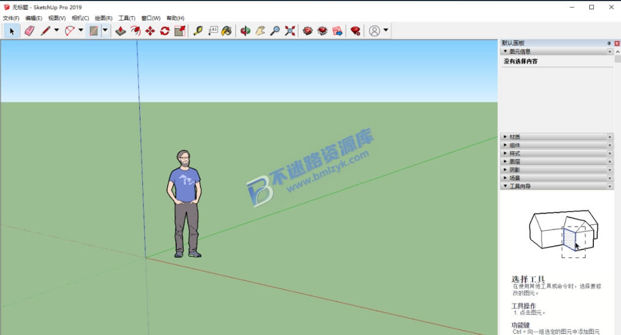Viewport: 621px width, 335px height.
Task: Click the standing man figure in viewport
Action: coord(184,204)
